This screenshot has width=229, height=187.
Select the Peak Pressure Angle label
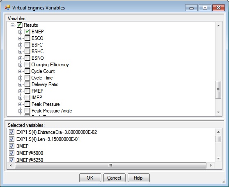tap(52, 111)
